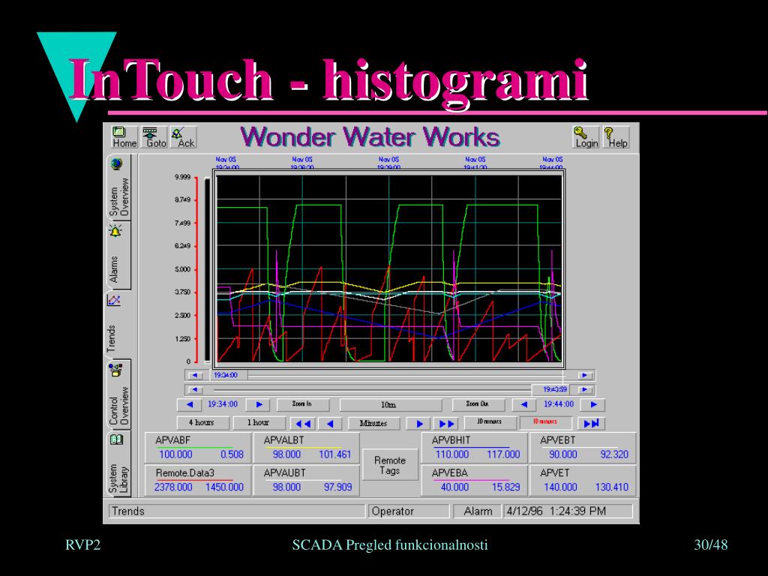Image resolution: width=768 pixels, height=576 pixels.
Task: Click the 19:43:59 right scooter handle
Action: [552, 390]
